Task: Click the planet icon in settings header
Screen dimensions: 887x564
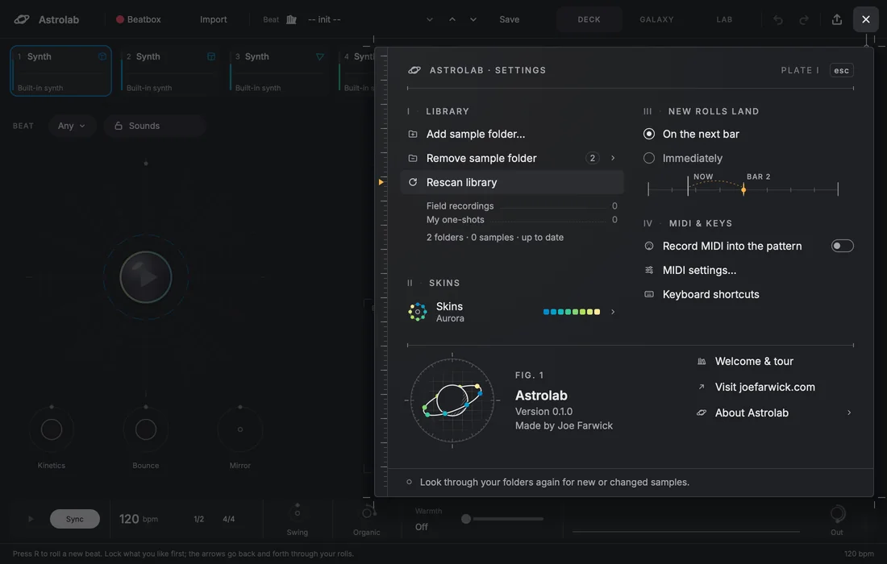Action: point(414,70)
